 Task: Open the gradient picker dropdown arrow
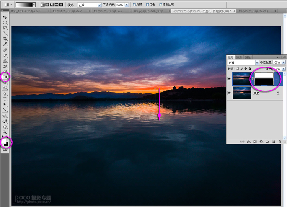[x=34, y=5]
